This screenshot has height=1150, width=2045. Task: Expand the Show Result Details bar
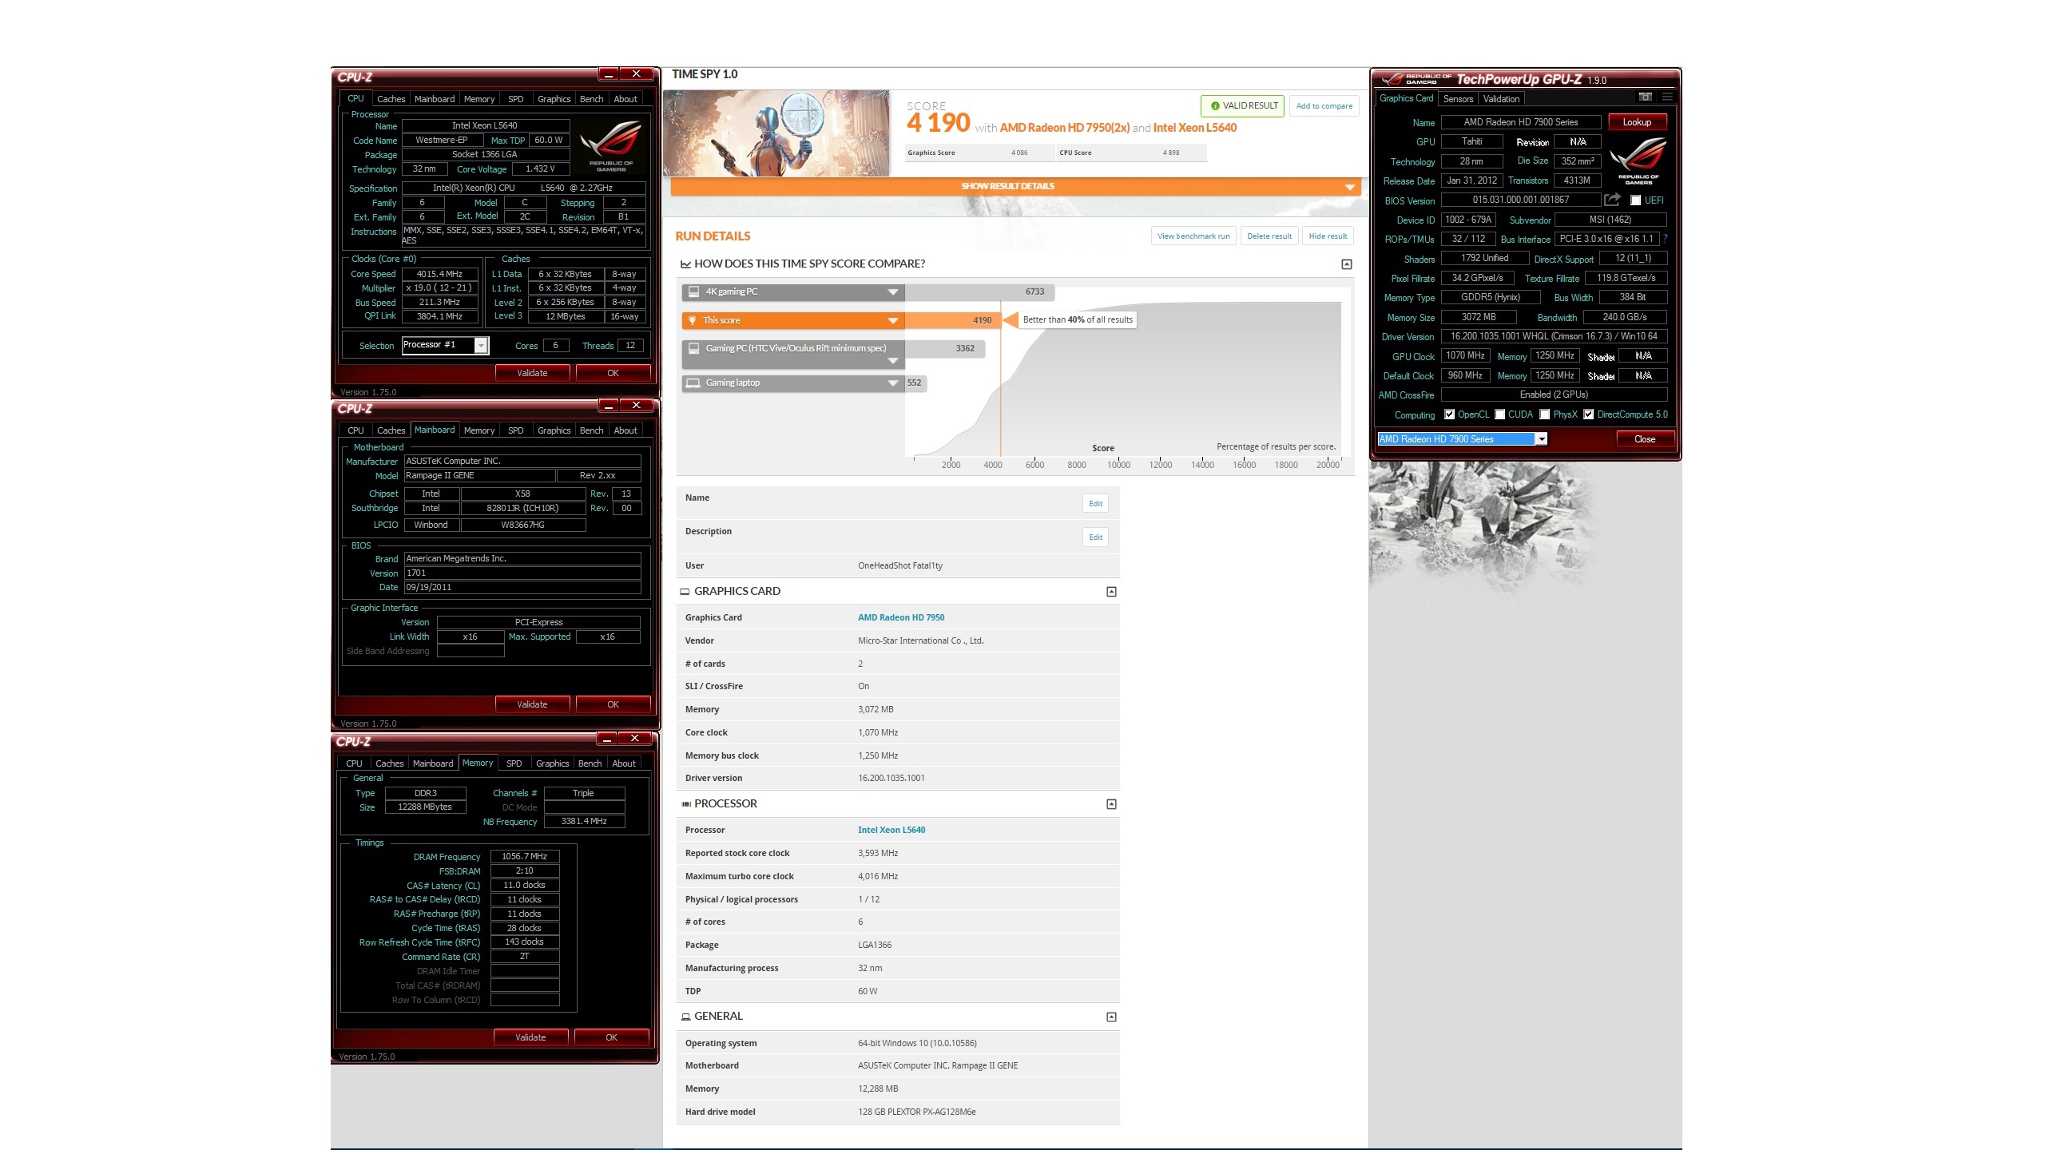click(1015, 186)
